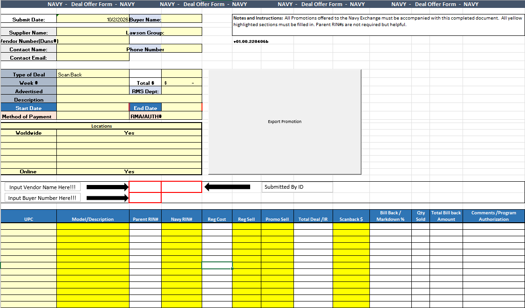Select the red buyer number entry cell

tap(145, 198)
